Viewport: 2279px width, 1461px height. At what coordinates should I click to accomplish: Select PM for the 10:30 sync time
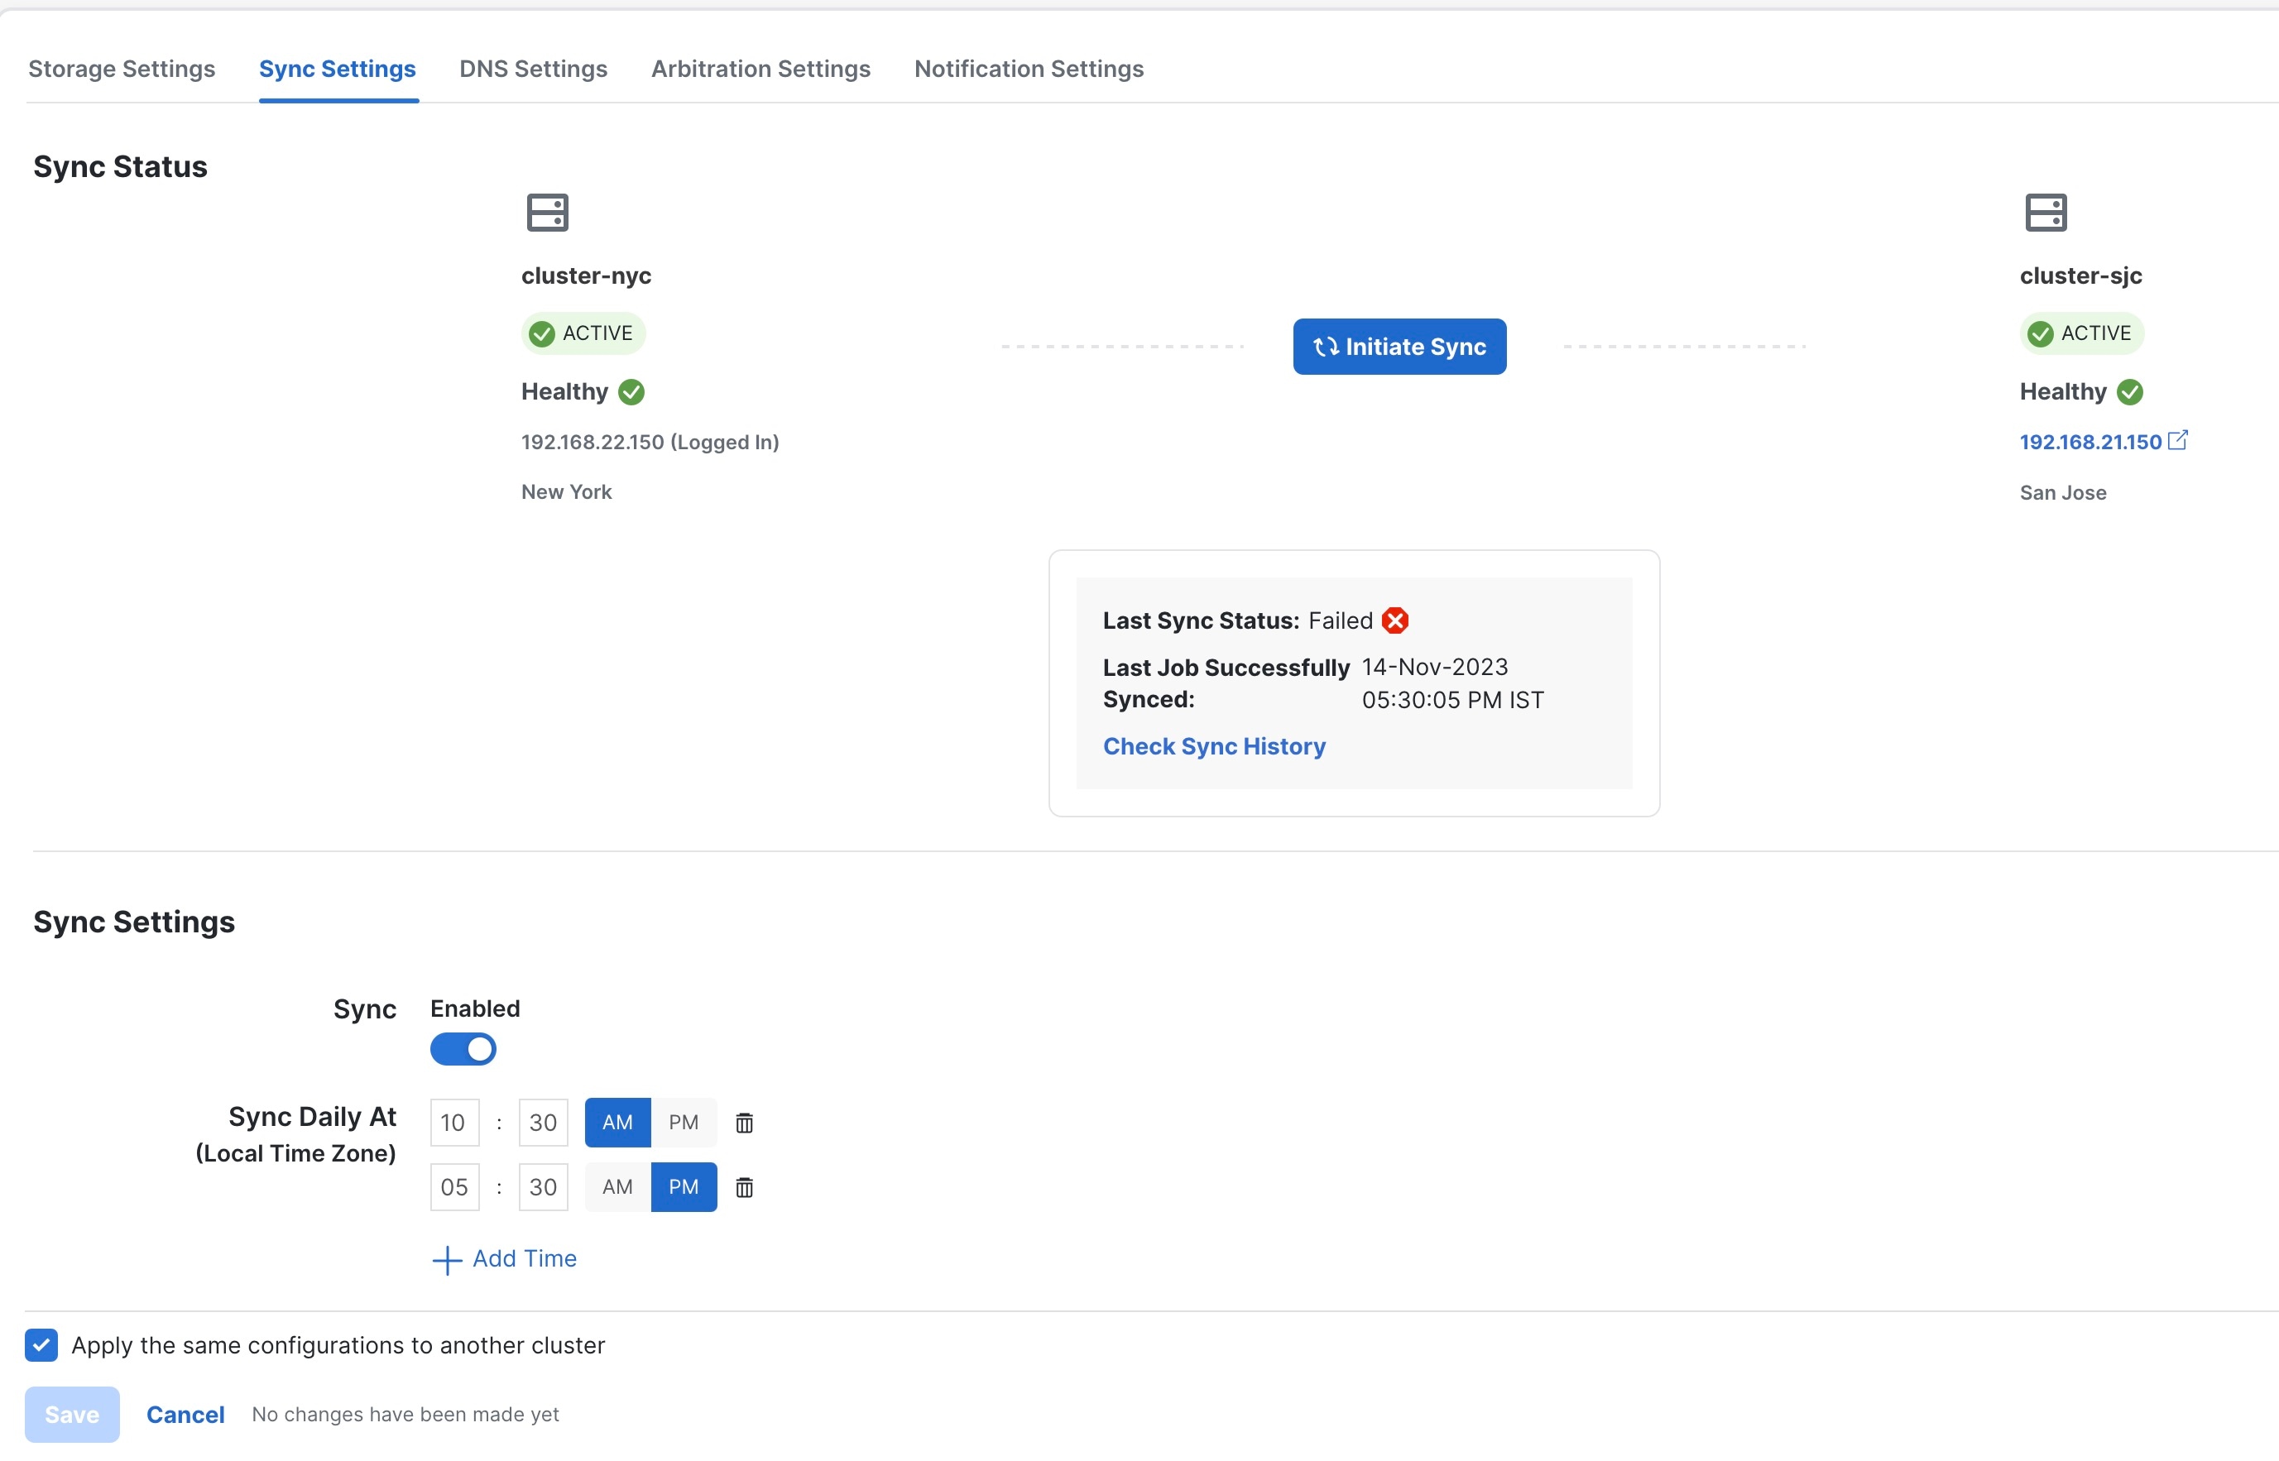(684, 1123)
